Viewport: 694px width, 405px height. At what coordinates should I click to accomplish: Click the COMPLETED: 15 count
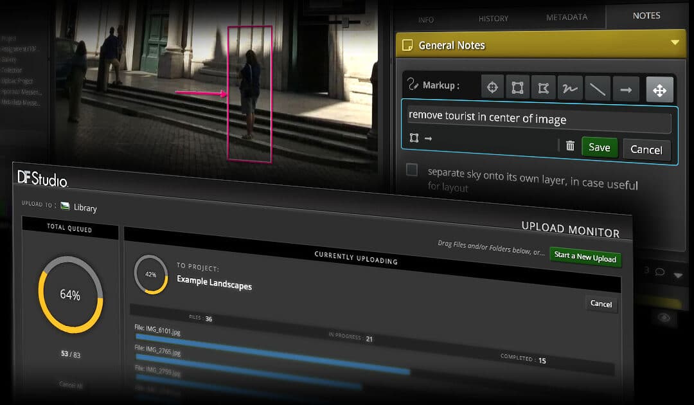point(523,359)
